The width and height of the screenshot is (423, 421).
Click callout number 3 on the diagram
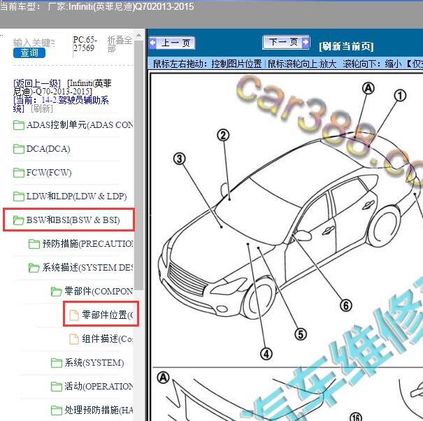(x=180, y=159)
